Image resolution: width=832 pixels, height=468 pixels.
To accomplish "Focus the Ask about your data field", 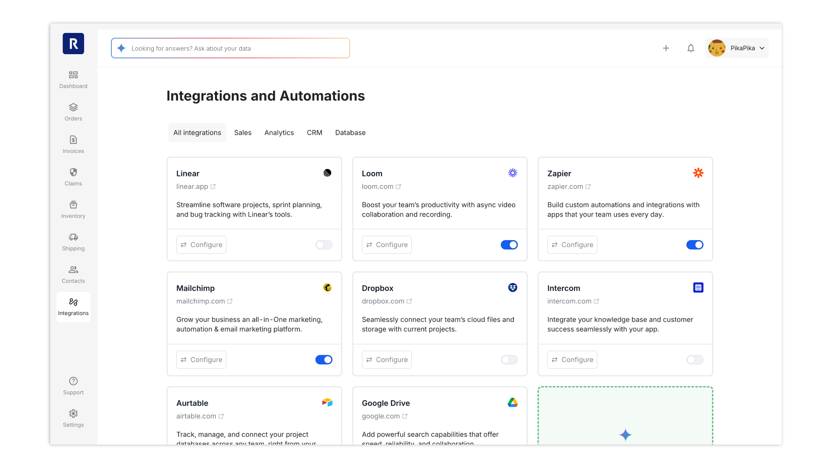I will click(x=231, y=48).
